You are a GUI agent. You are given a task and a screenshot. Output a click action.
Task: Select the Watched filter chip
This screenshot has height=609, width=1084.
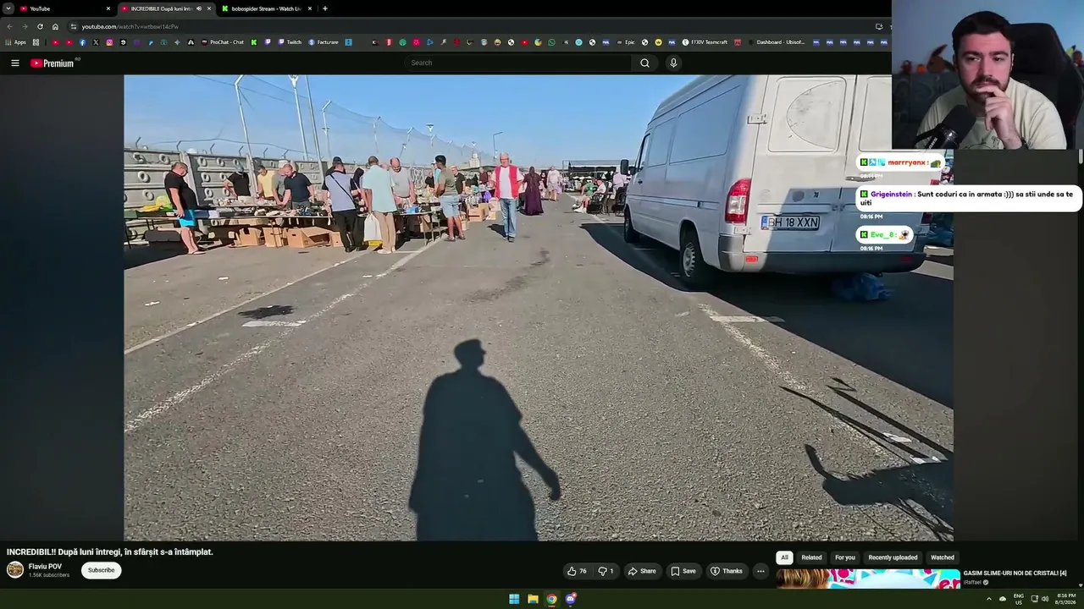(943, 557)
